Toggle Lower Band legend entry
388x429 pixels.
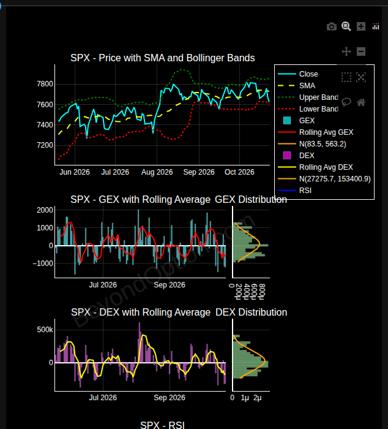[308, 109]
